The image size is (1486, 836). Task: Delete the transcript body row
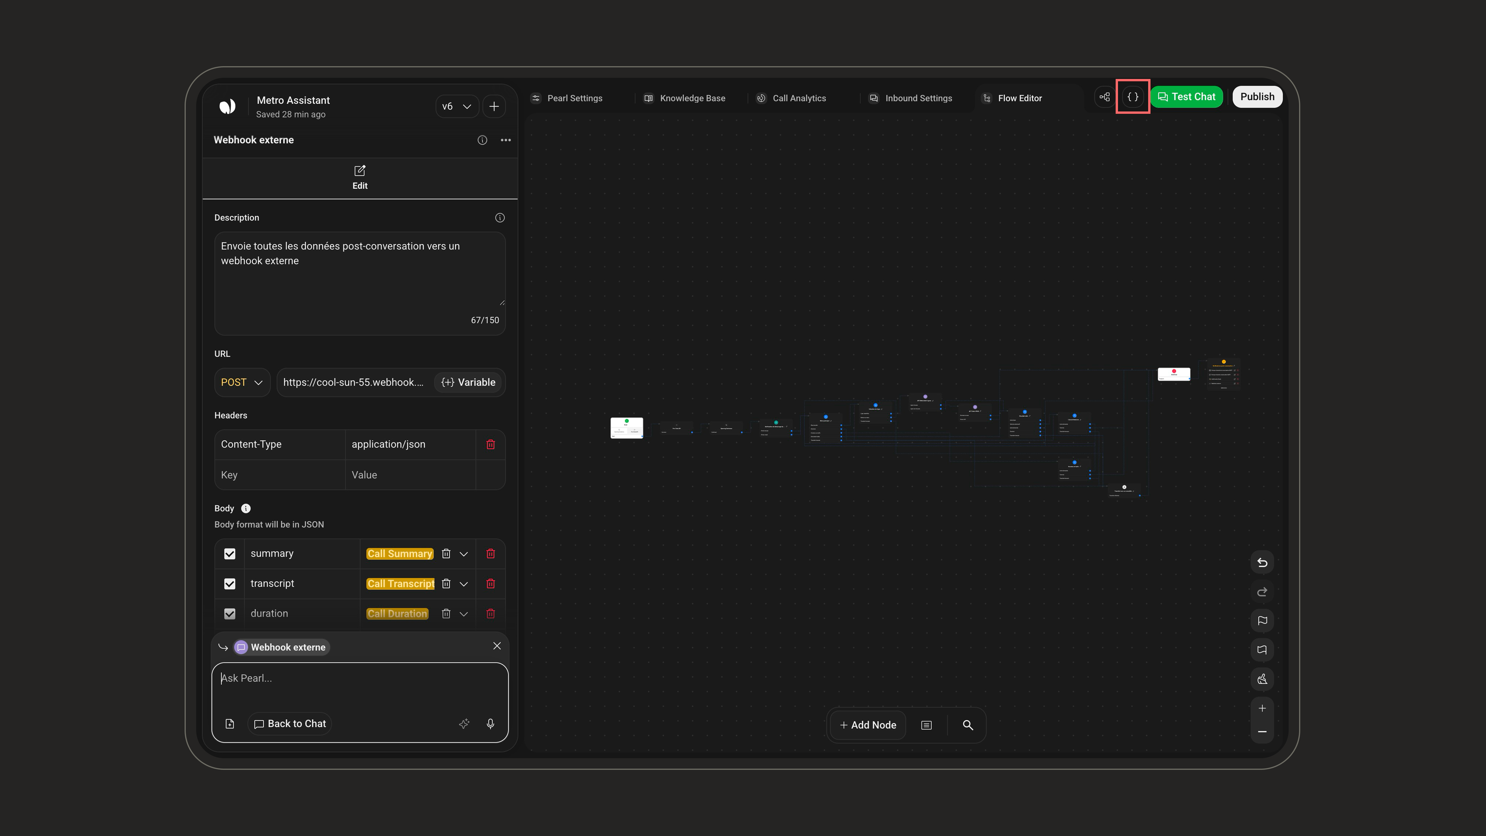pyautogui.click(x=491, y=584)
